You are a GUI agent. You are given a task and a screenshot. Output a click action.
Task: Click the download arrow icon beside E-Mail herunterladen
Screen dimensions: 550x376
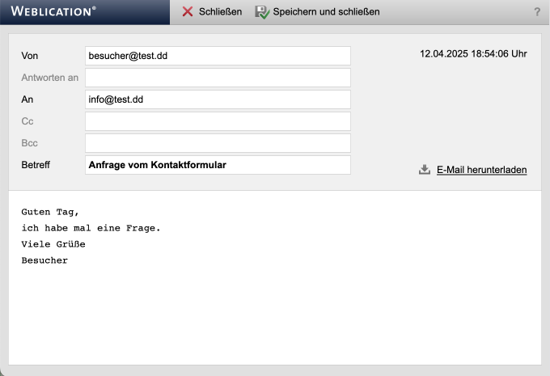[425, 170]
